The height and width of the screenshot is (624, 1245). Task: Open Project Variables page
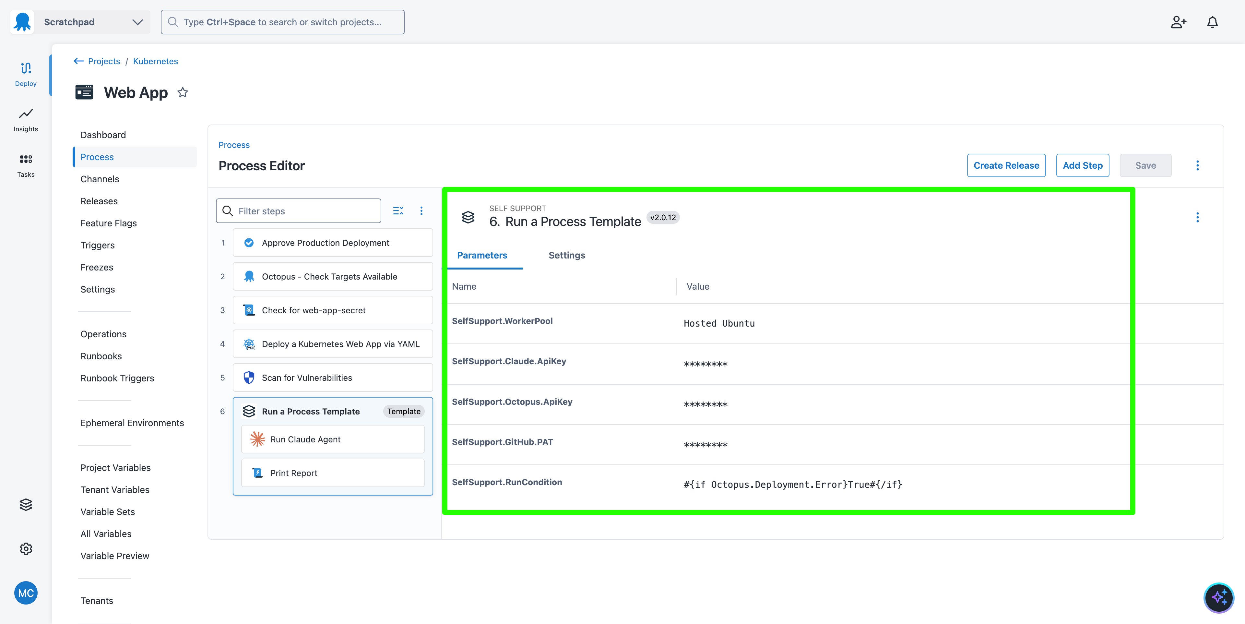click(115, 467)
